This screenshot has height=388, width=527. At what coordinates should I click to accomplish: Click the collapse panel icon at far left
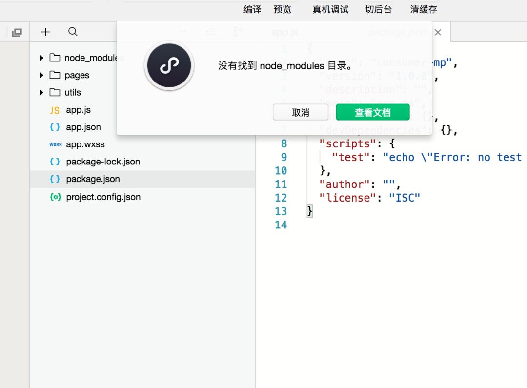click(17, 32)
